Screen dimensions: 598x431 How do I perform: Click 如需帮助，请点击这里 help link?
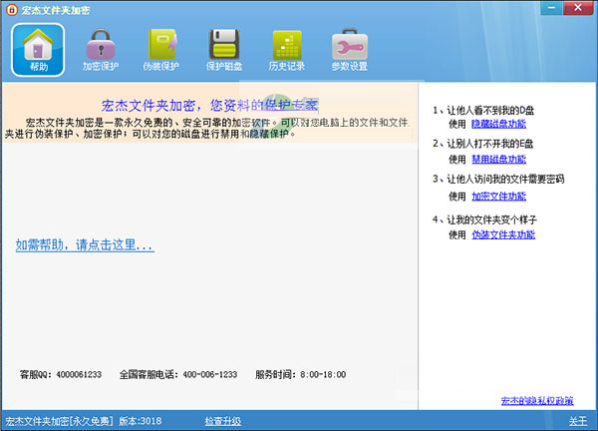[85, 244]
